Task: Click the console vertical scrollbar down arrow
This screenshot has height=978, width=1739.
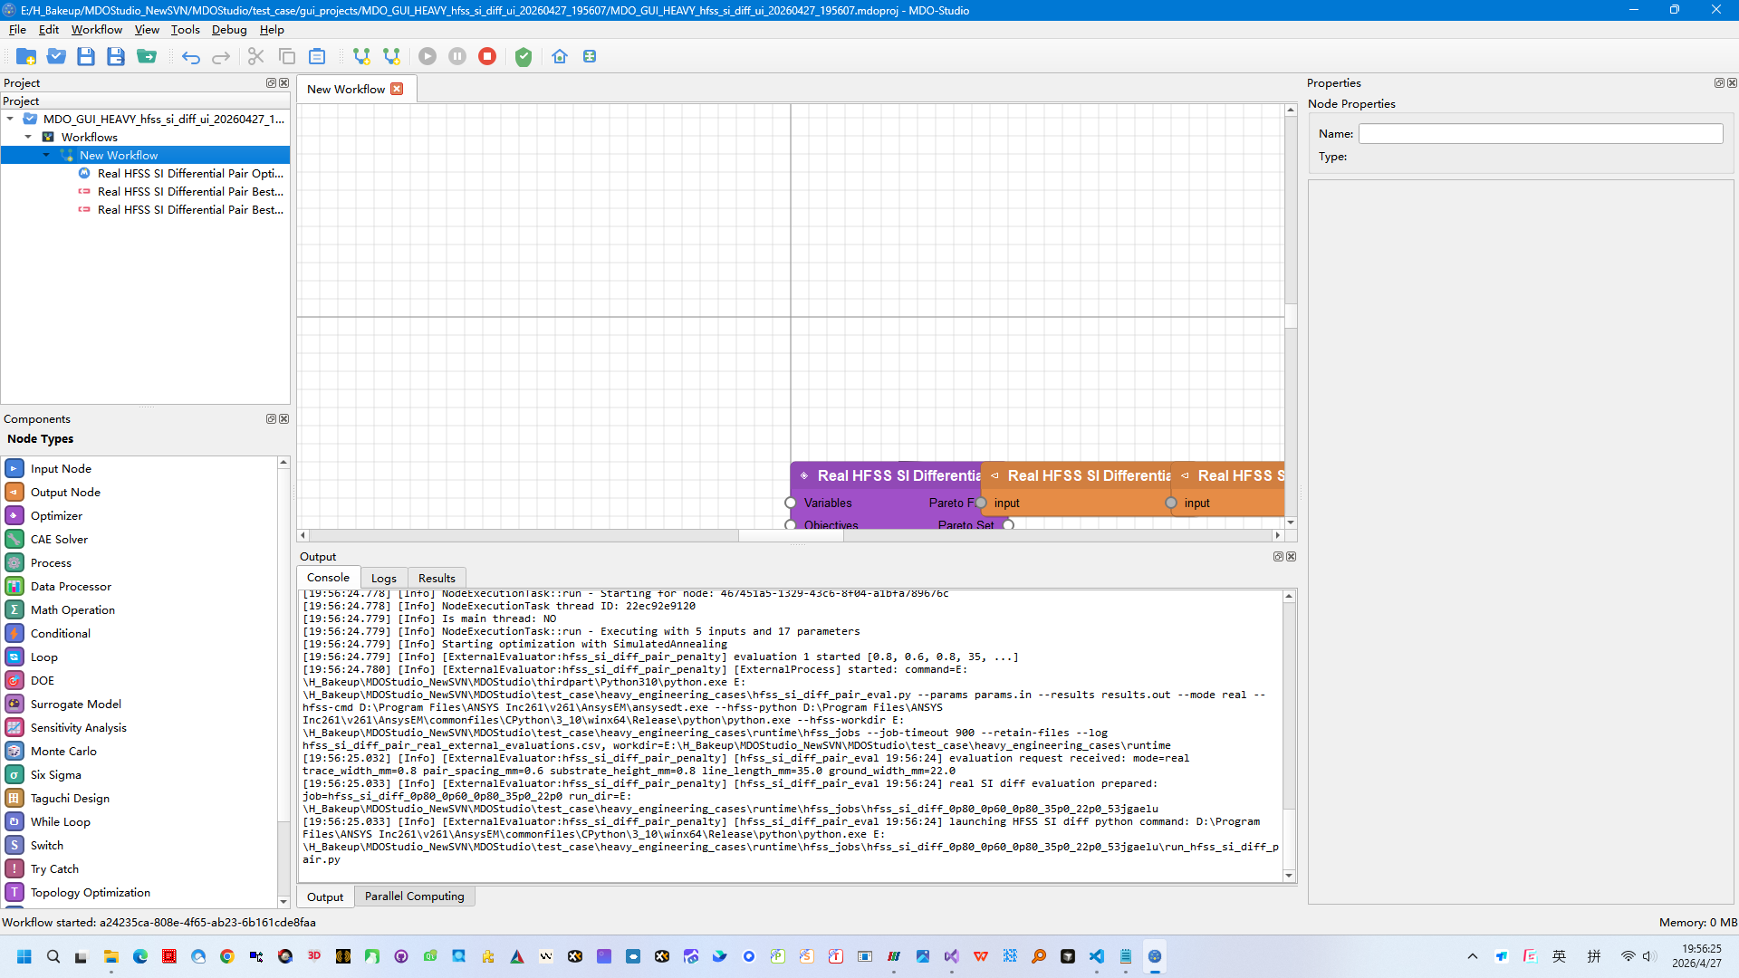Action: tap(1289, 875)
